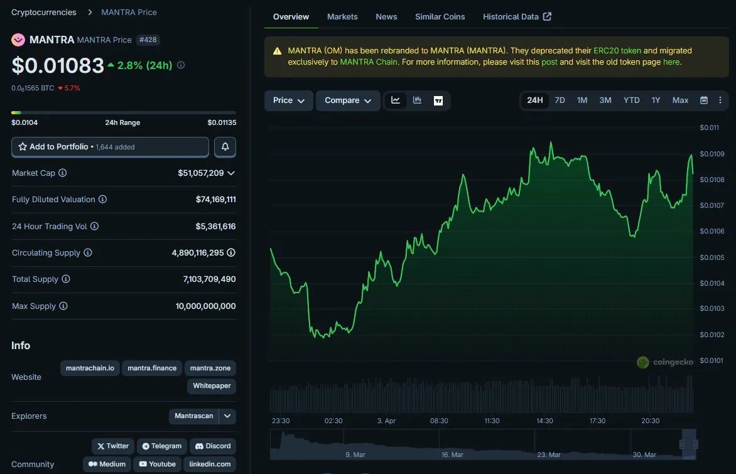Click Add to Portfolio button
Image resolution: width=736 pixels, height=474 pixels.
pos(110,147)
